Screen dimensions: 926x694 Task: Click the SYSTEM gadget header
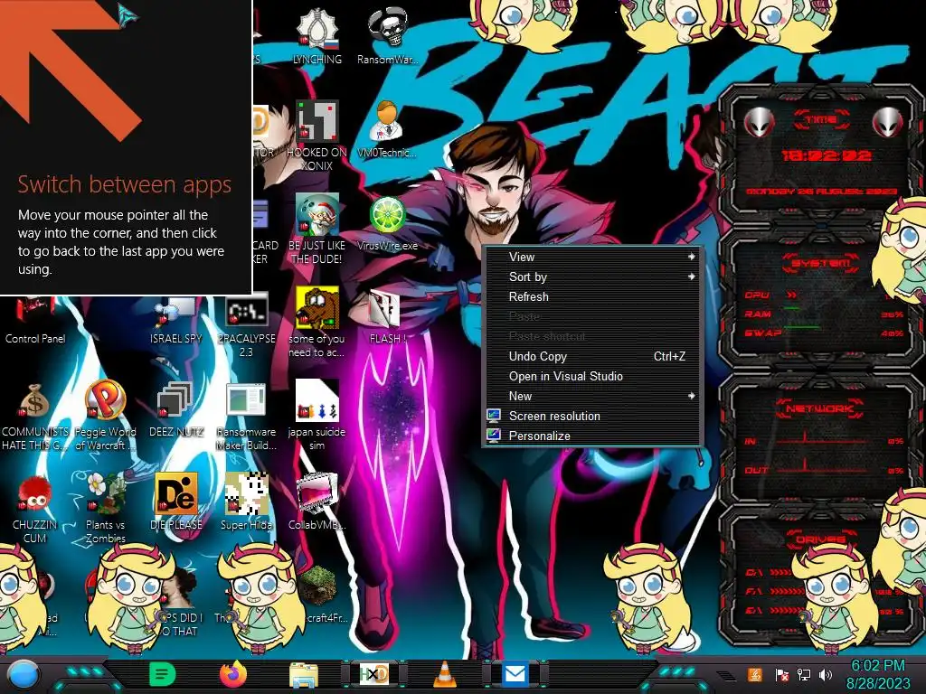click(821, 263)
